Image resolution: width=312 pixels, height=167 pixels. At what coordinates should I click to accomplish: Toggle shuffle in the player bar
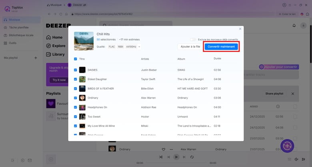tap(161, 157)
